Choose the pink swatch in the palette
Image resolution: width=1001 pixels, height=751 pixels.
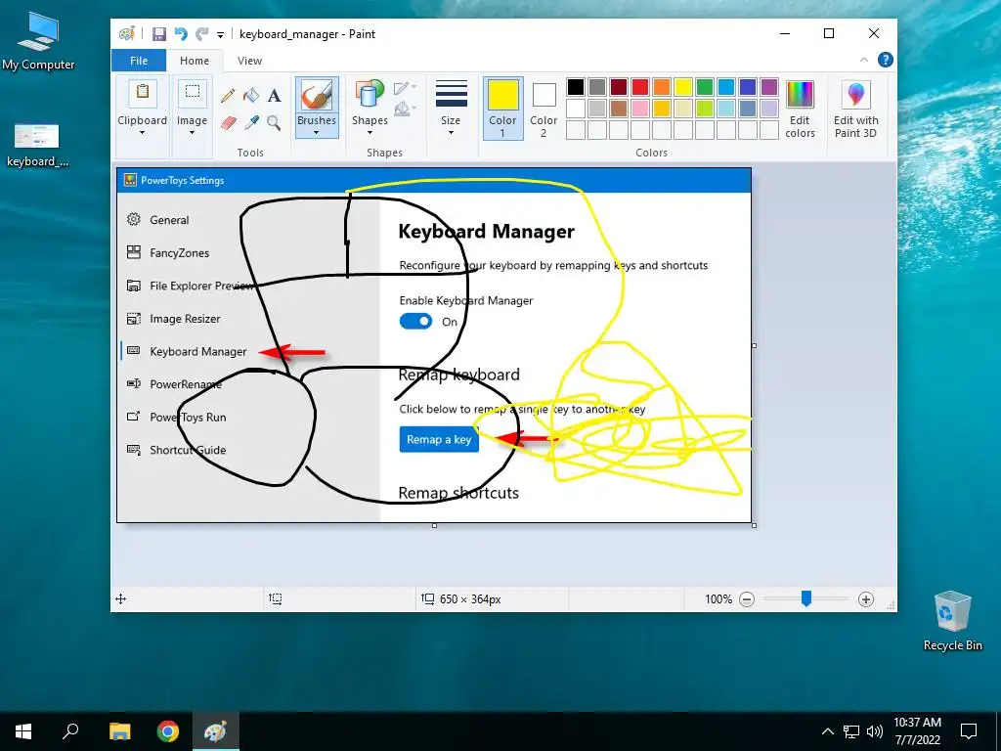tap(640, 108)
